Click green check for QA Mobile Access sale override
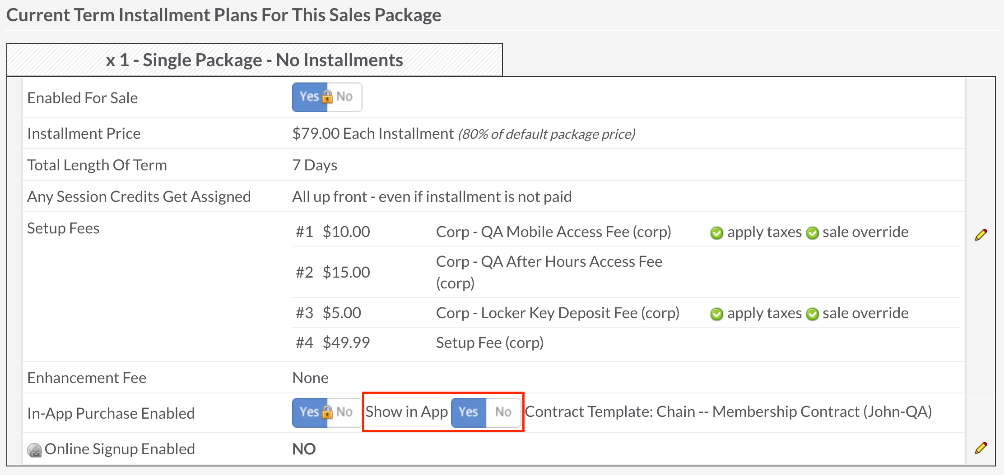Image resolution: width=1004 pixels, height=475 pixels. tap(812, 233)
